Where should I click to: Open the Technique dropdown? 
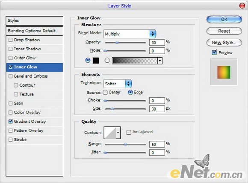118,84
